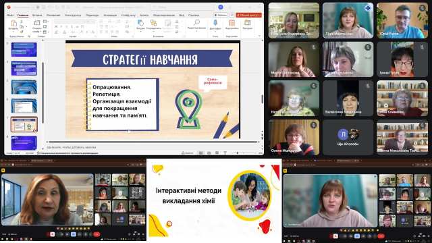The height and width of the screenshot is (243, 432).
Task: Open the Надстройки add-ins icon
Action: tap(232, 25)
